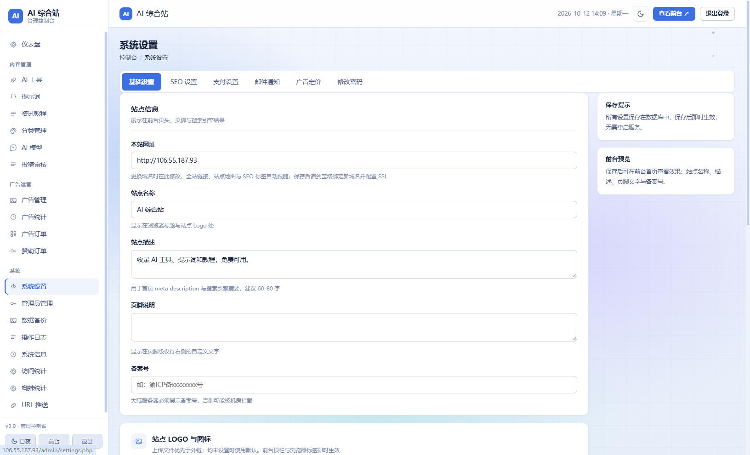Click the 广告管理 image icon
This screenshot has height=455, width=750.
click(13, 200)
